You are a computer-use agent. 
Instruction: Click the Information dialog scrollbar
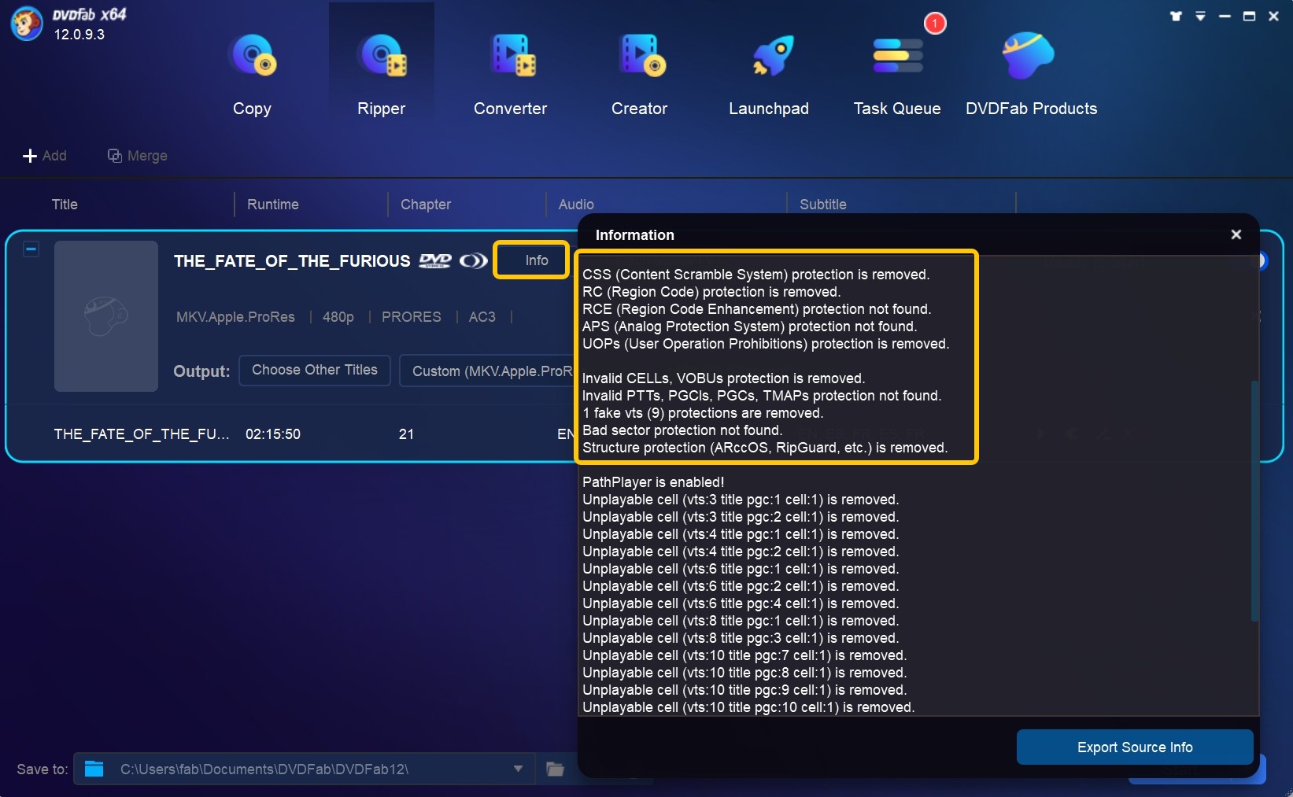(1254, 501)
